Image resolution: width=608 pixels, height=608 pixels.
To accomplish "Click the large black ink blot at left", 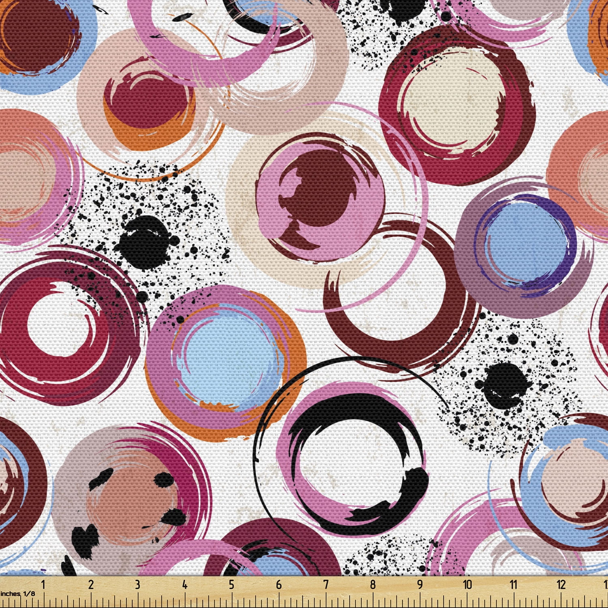I will click(x=145, y=240).
